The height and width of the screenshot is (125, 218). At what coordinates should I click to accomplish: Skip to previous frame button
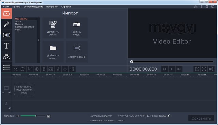165,69
